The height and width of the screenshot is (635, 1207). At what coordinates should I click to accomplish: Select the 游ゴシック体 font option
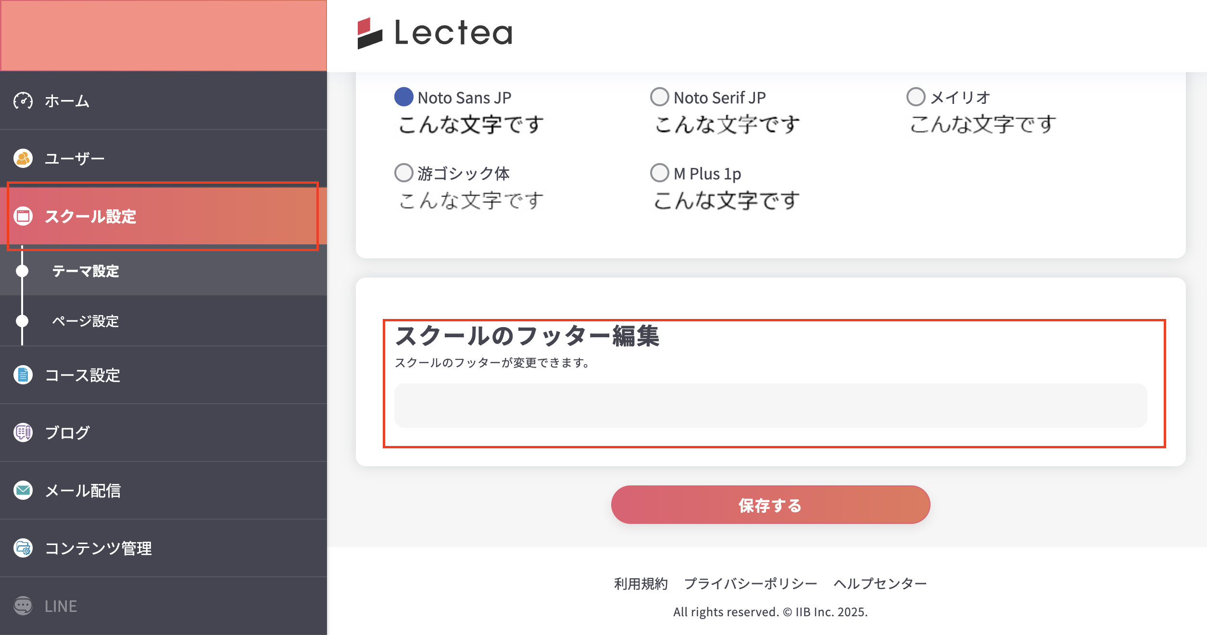403,173
